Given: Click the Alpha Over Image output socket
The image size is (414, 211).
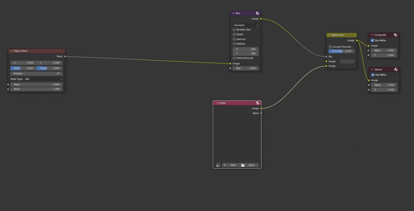Looking at the screenshot, I should (357, 40).
